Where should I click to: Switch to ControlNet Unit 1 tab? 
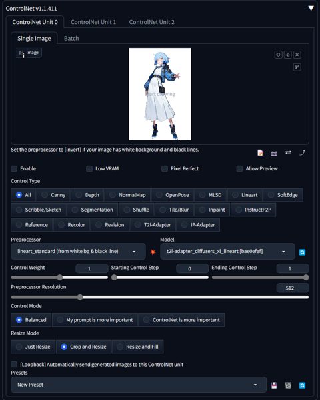click(93, 22)
